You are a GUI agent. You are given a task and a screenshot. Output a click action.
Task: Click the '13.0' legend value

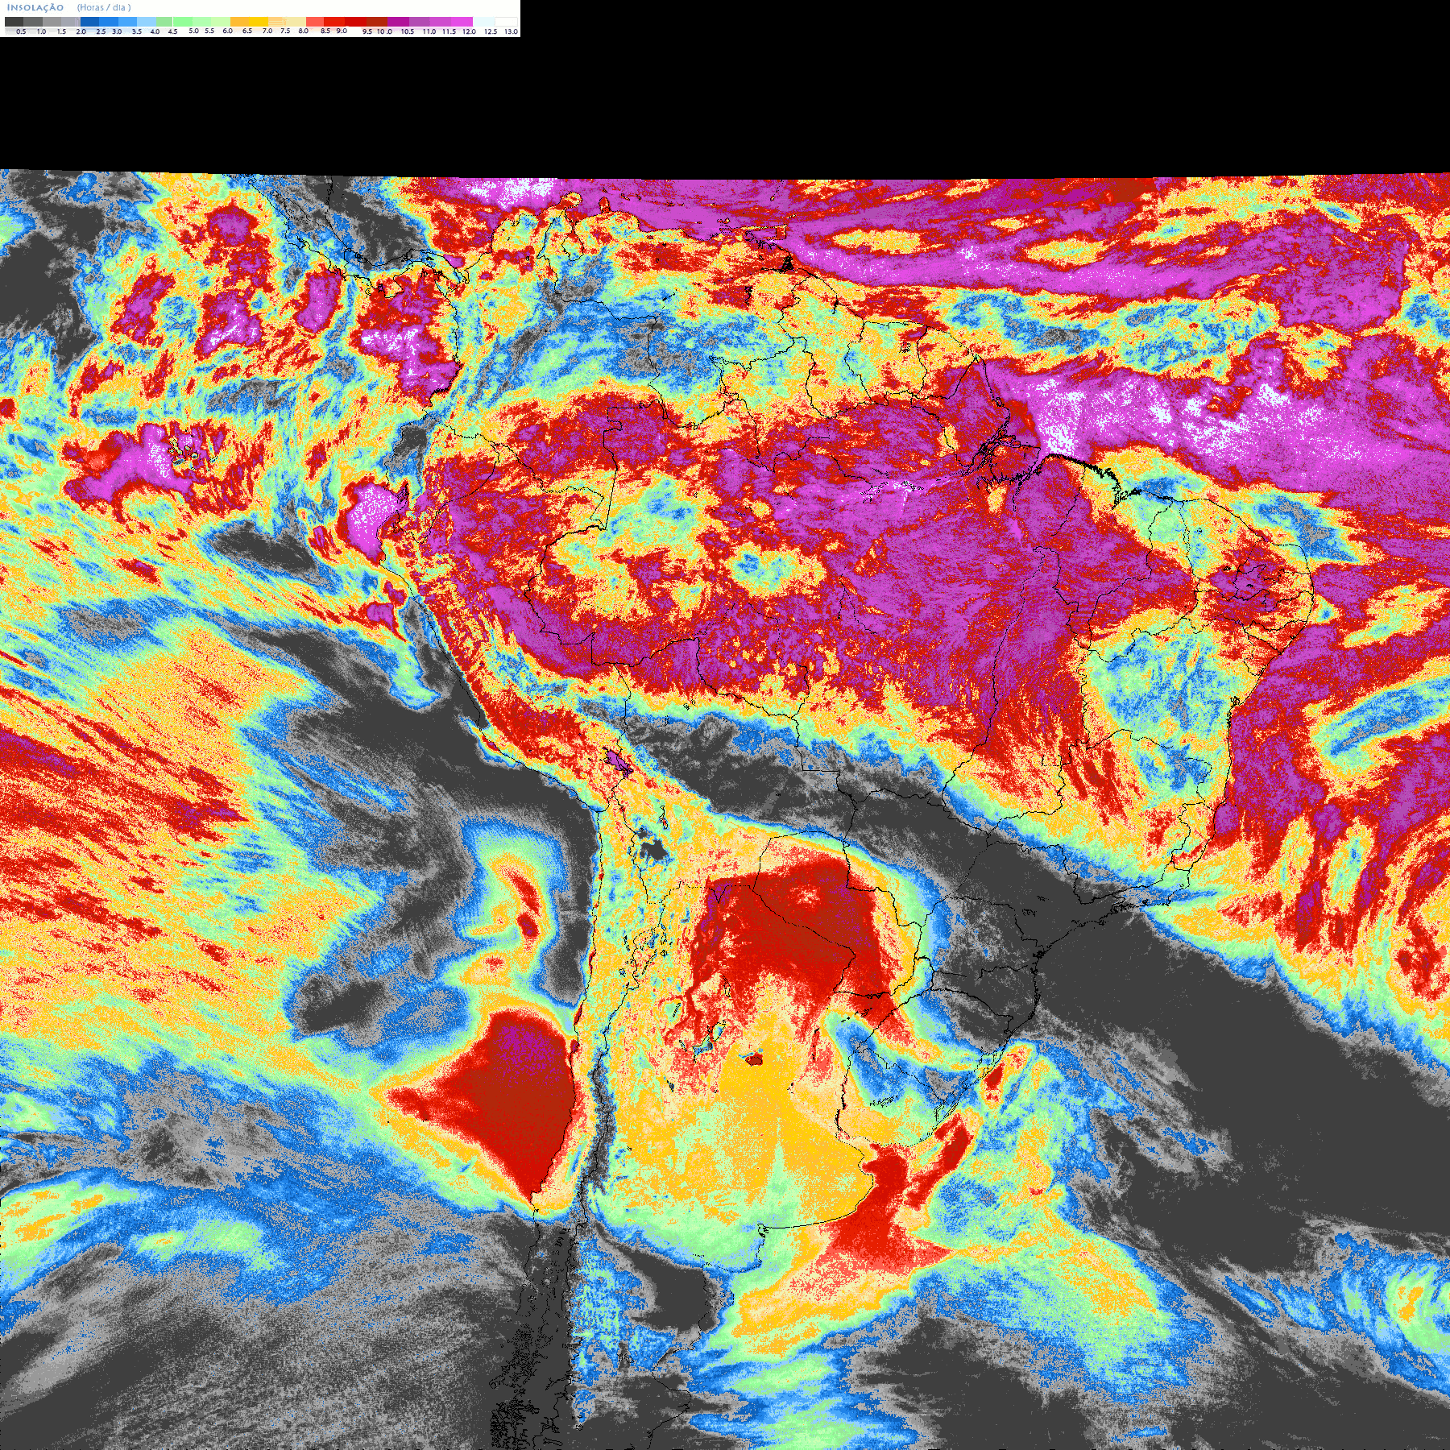[511, 31]
